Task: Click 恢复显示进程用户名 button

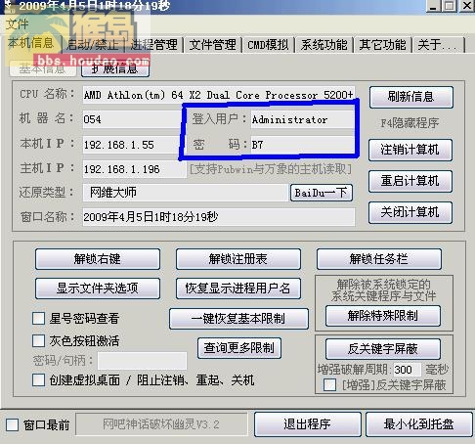Action: [238, 289]
